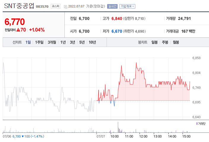
Task: Click the 거래대금 value 167 백만
Action: click(188, 31)
